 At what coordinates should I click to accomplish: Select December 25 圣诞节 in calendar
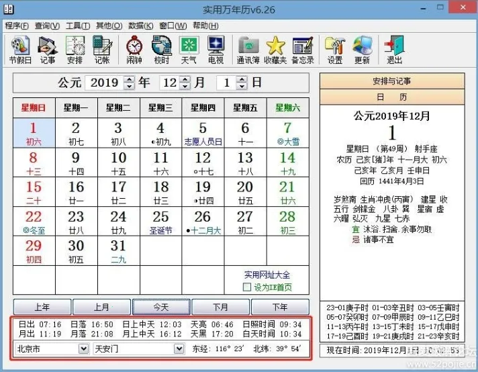(x=160, y=222)
